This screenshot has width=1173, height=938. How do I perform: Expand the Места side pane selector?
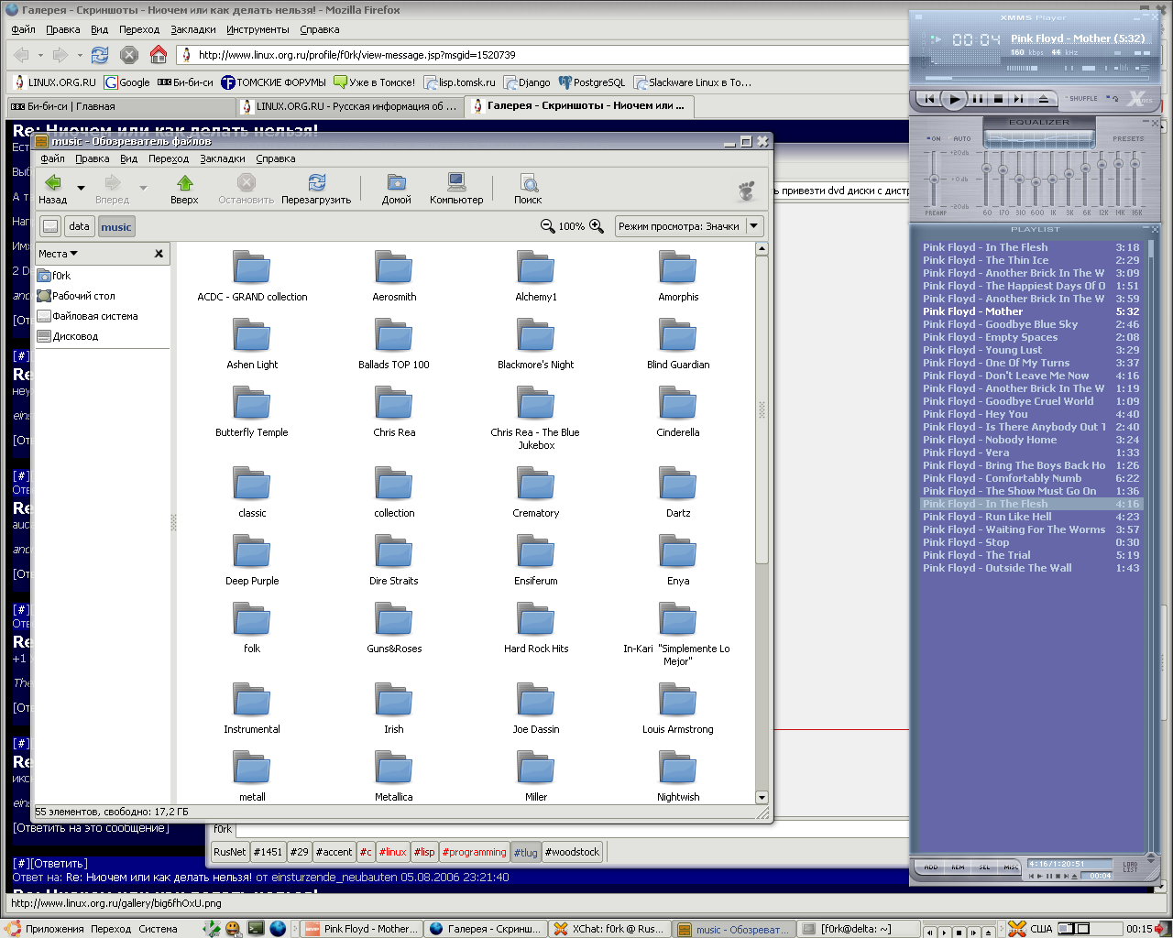tap(58, 254)
